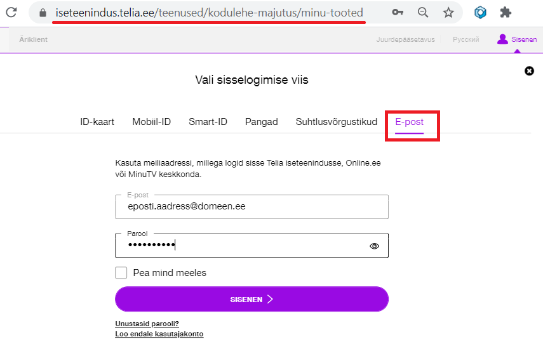Open the zoom magnifier icon in address bar
This screenshot has width=543, height=356.
click(423, 13)
